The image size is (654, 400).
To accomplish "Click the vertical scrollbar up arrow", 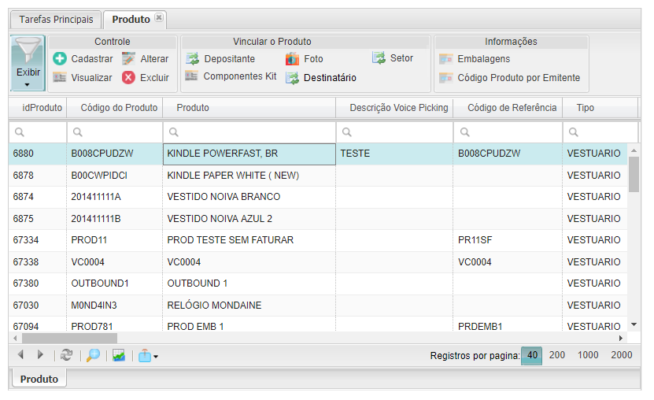I will (634, 150).
